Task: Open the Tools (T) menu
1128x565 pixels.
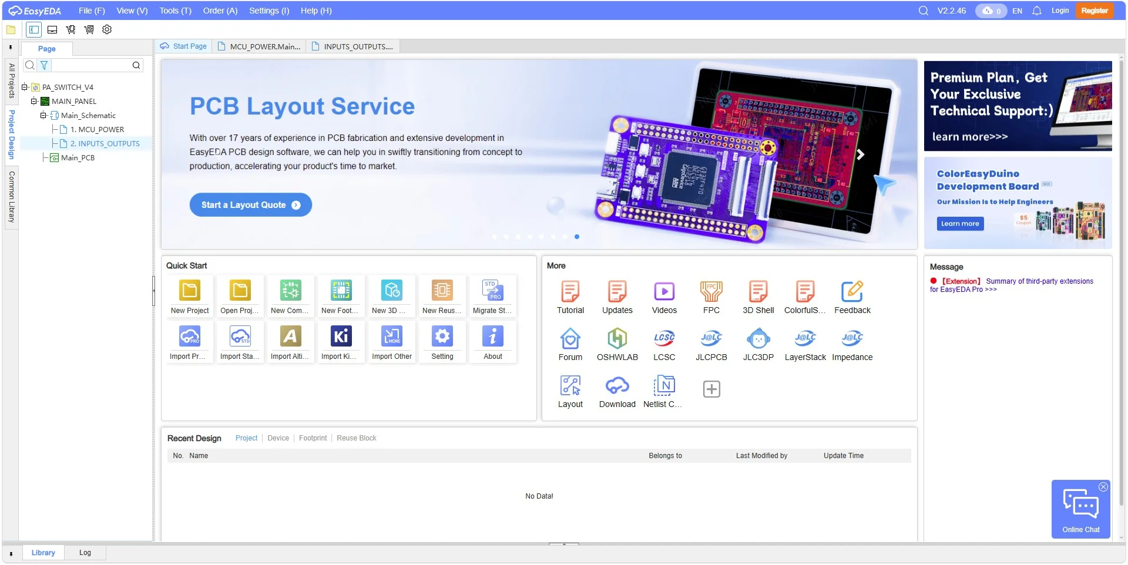Action: 174,11
